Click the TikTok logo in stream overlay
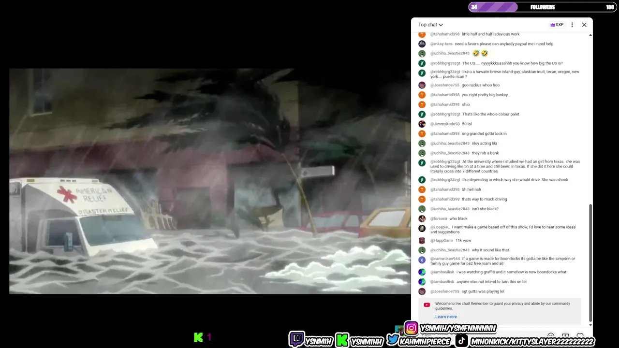The height and width of the screenshot is (348, 619). pos(461,341)
